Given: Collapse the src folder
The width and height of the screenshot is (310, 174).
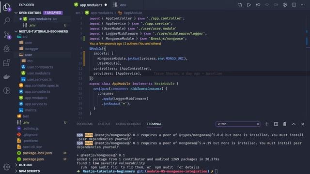Looking at the screenshot, I should point(25,37).
